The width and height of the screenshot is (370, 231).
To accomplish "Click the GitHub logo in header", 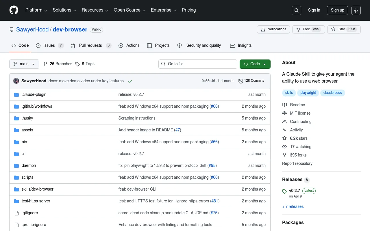I will click(14, 10).
